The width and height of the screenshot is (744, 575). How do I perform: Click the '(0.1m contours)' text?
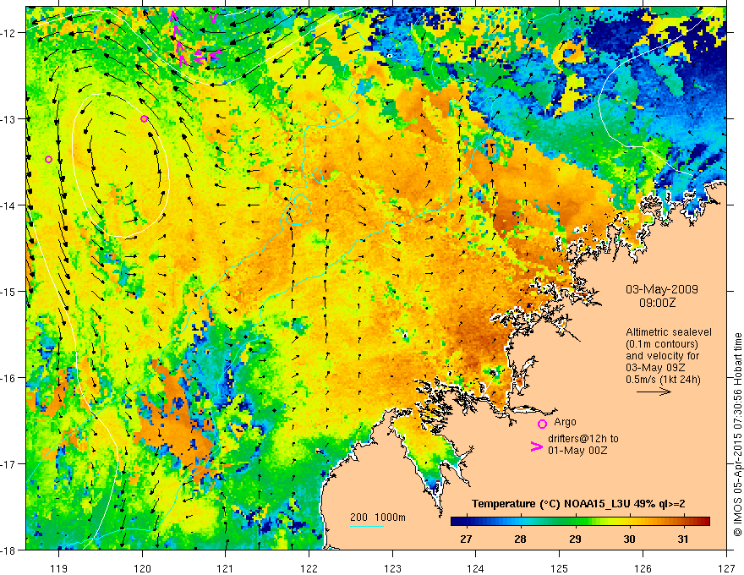[662, 344]
